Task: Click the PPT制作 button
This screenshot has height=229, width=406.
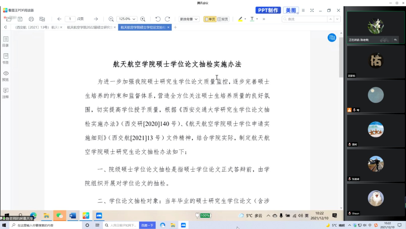Action: coord(268,10)
